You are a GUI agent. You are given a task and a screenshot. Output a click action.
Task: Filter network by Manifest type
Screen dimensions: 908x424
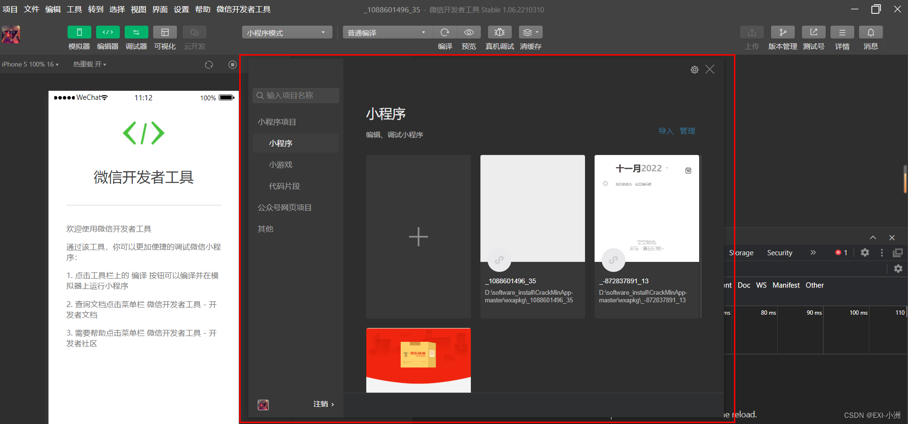click(x=786, y=285)
